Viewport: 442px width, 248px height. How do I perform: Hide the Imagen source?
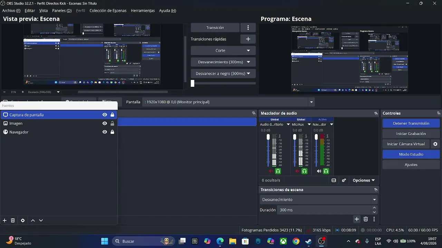pyautogui.click(x=105, y=123)
